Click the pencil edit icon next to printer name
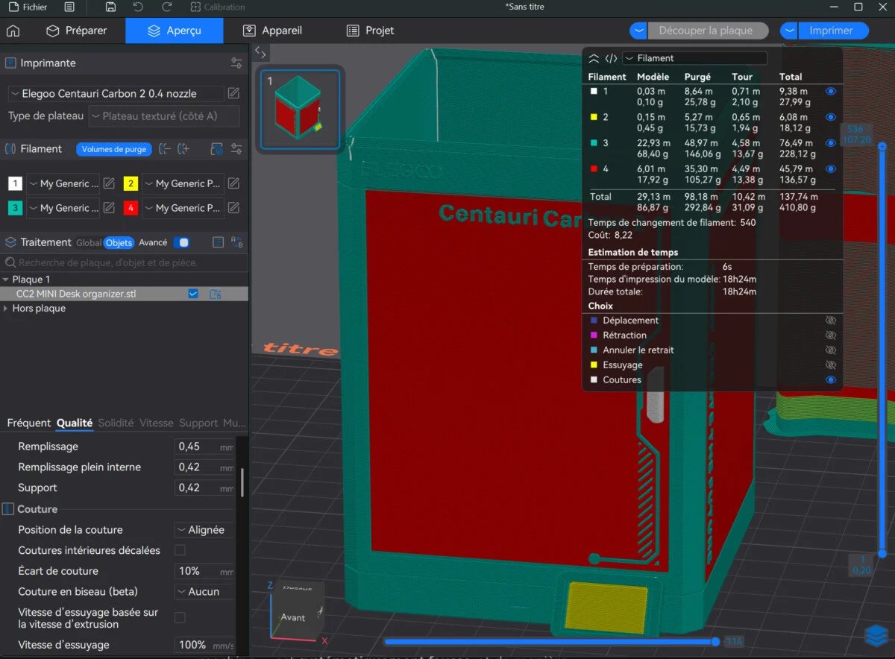Image resolution: width=895 pixels, height=659 pixels. (x=233, y=93)
